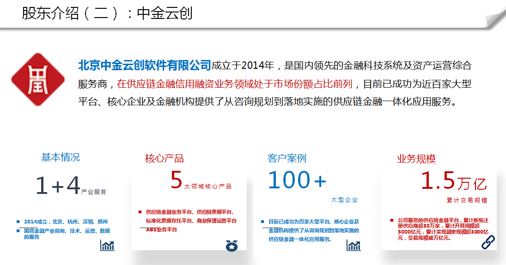
Task: Select the 核心产品 heading
Action: (x=165, y=159)
